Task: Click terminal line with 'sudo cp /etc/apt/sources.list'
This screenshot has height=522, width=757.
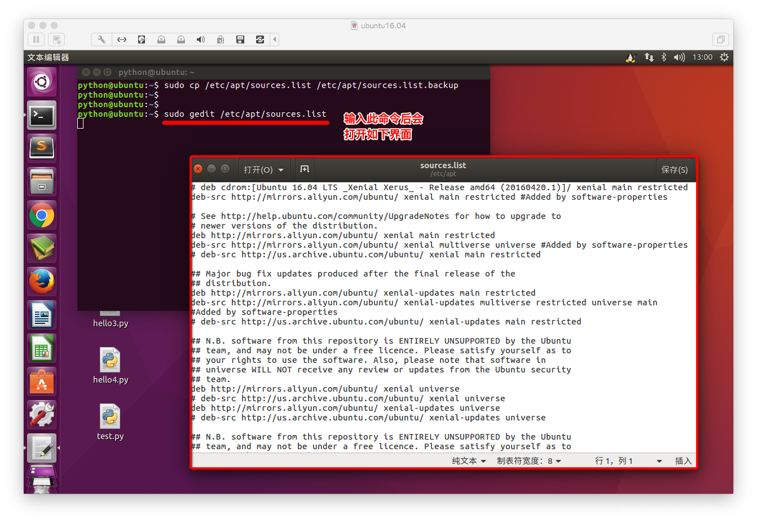Action: pyautogui.click(x=311, y=85)
